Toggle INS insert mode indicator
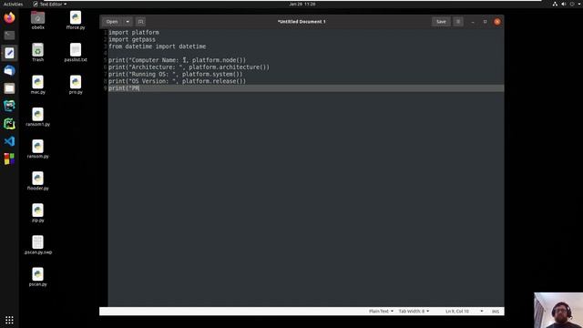 coord(496,312)
